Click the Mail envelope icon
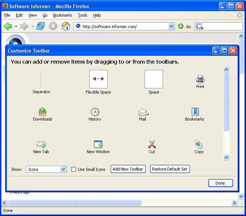Screen dimensions: 246x216 [143, 112]
